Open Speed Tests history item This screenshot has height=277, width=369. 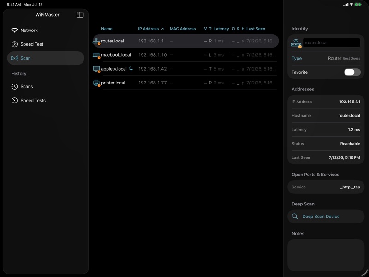click(x=46, y=100)
